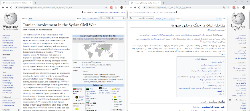Screen dimensions: 250x111
Task: Open Featured content sidebar link
Action: click(x=8, y=40)
